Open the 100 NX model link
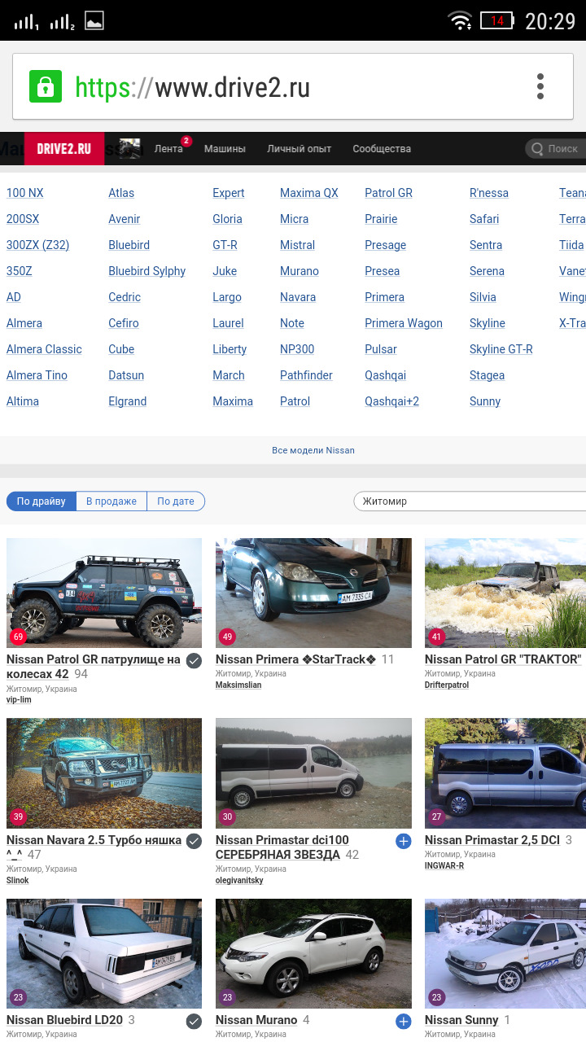 (25, 193)
